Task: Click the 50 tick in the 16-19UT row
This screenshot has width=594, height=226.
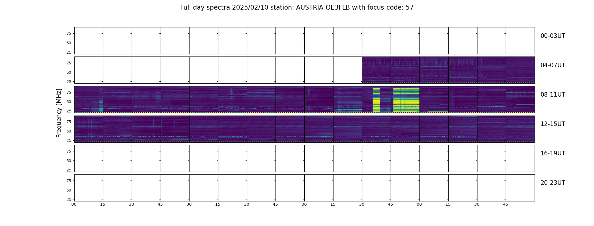Action: click(69, 161)
